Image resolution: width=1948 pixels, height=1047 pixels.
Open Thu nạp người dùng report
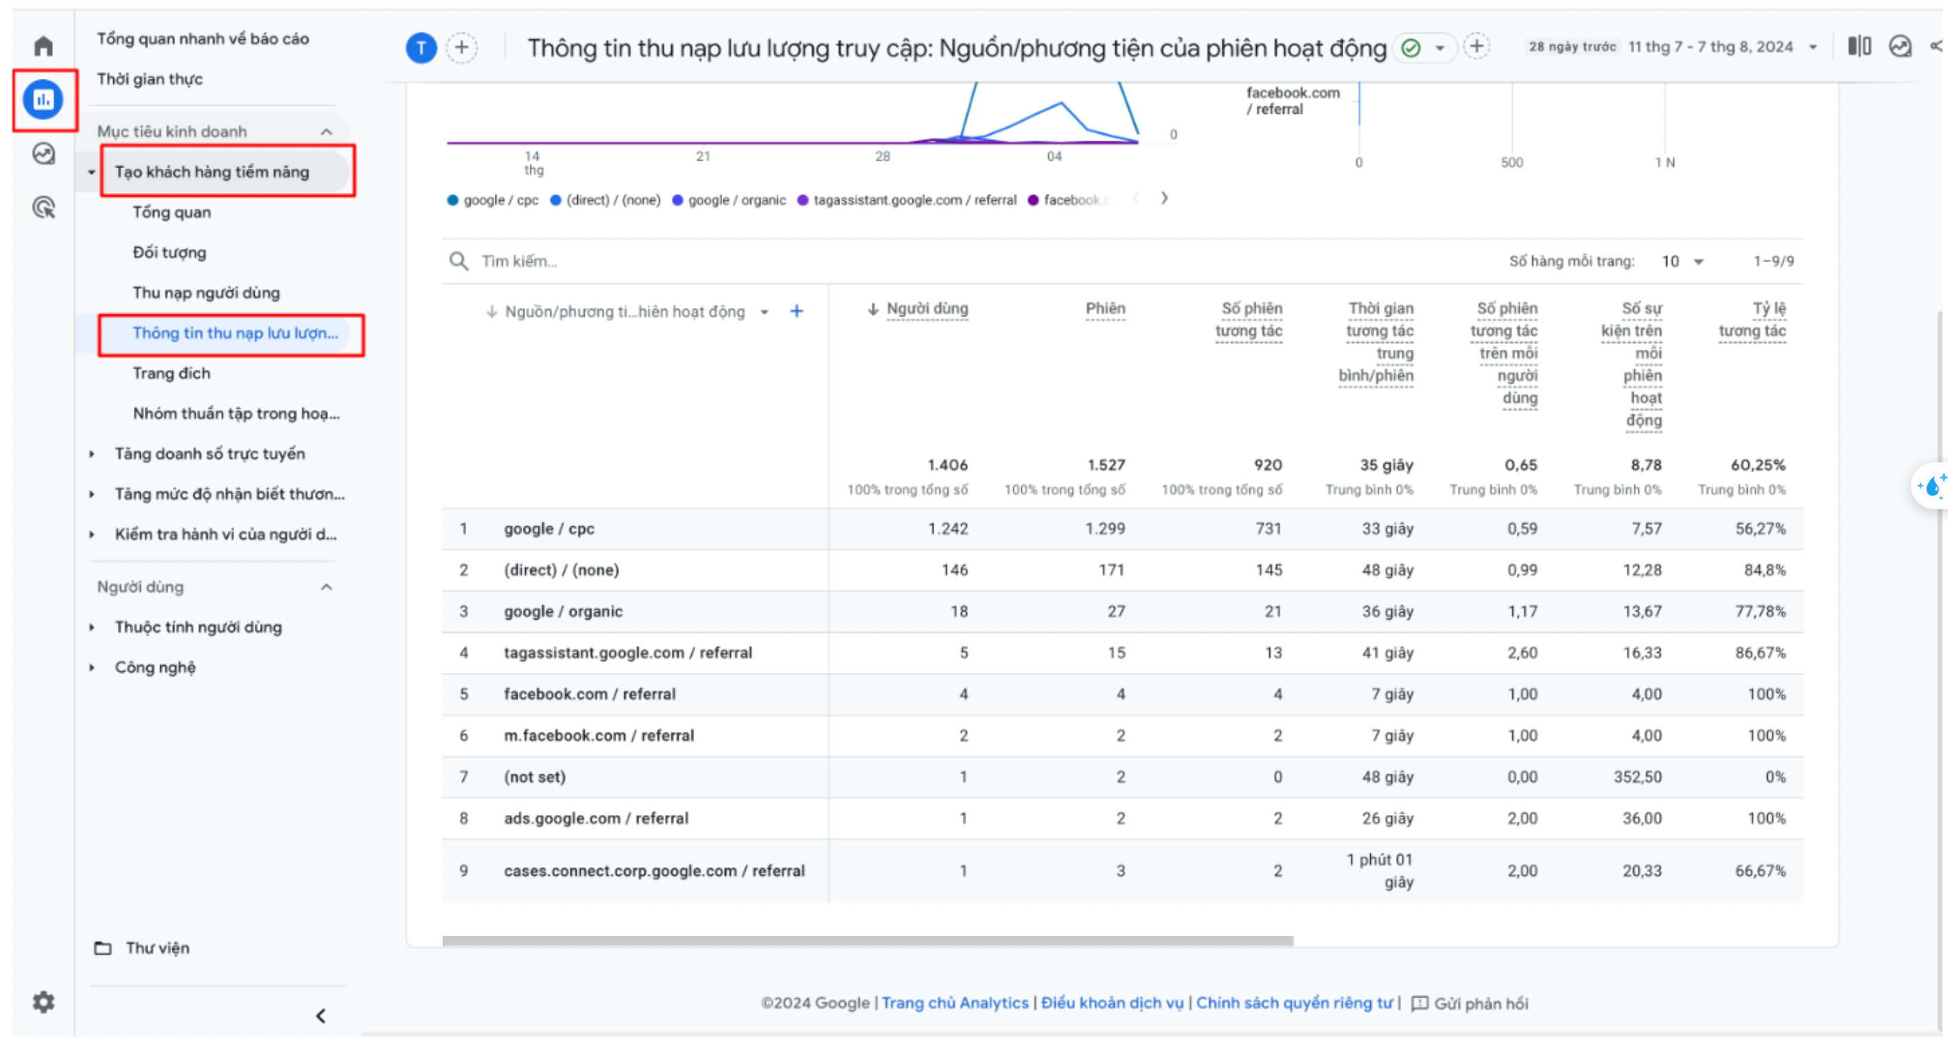206,292
